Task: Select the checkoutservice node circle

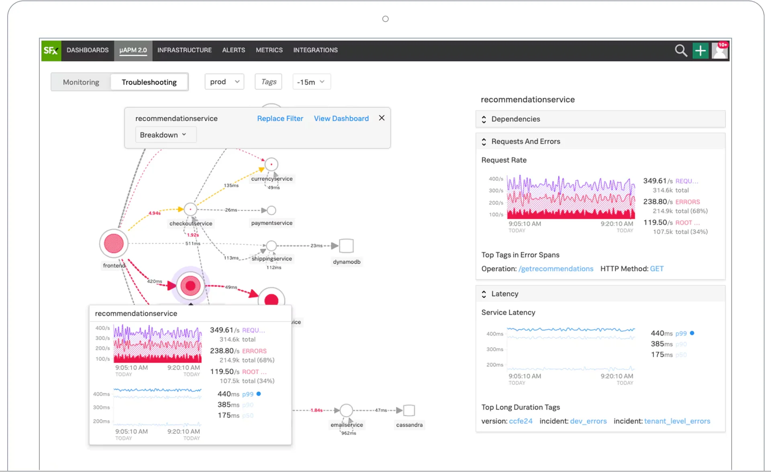Action: (190, 209)
